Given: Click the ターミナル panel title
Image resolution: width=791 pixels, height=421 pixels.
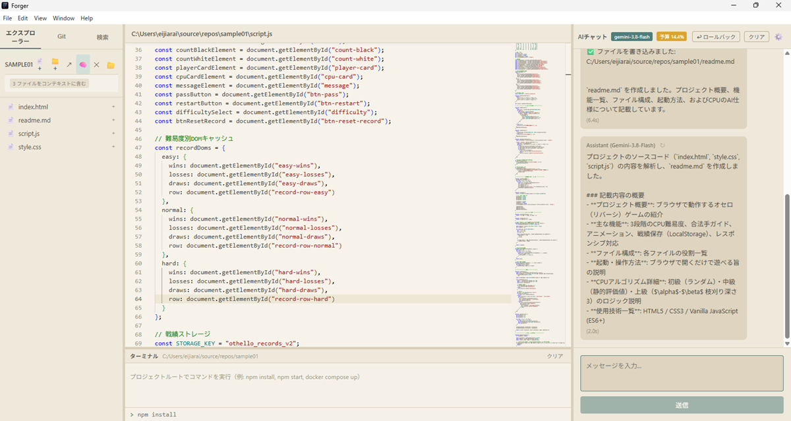Looking at the screenshot, I should (x=144, y=356).
